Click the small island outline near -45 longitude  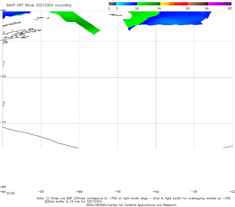pos(116,15)
